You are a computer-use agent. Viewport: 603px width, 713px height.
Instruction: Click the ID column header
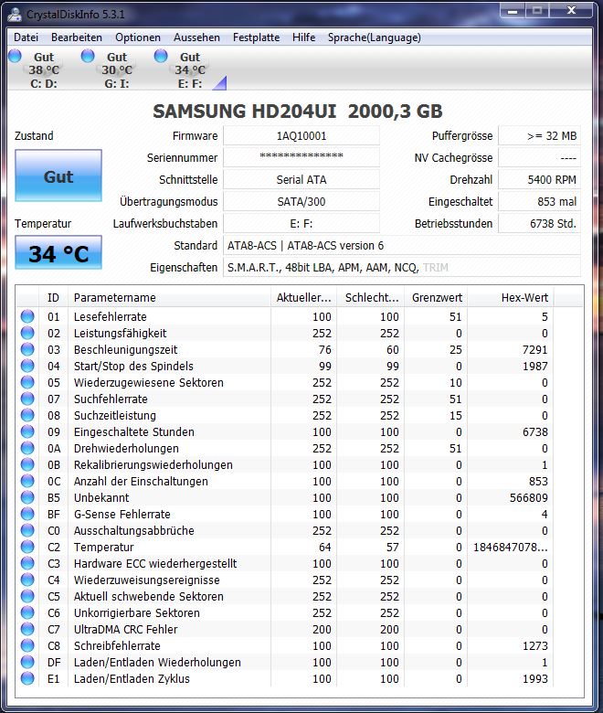[53, 297]
